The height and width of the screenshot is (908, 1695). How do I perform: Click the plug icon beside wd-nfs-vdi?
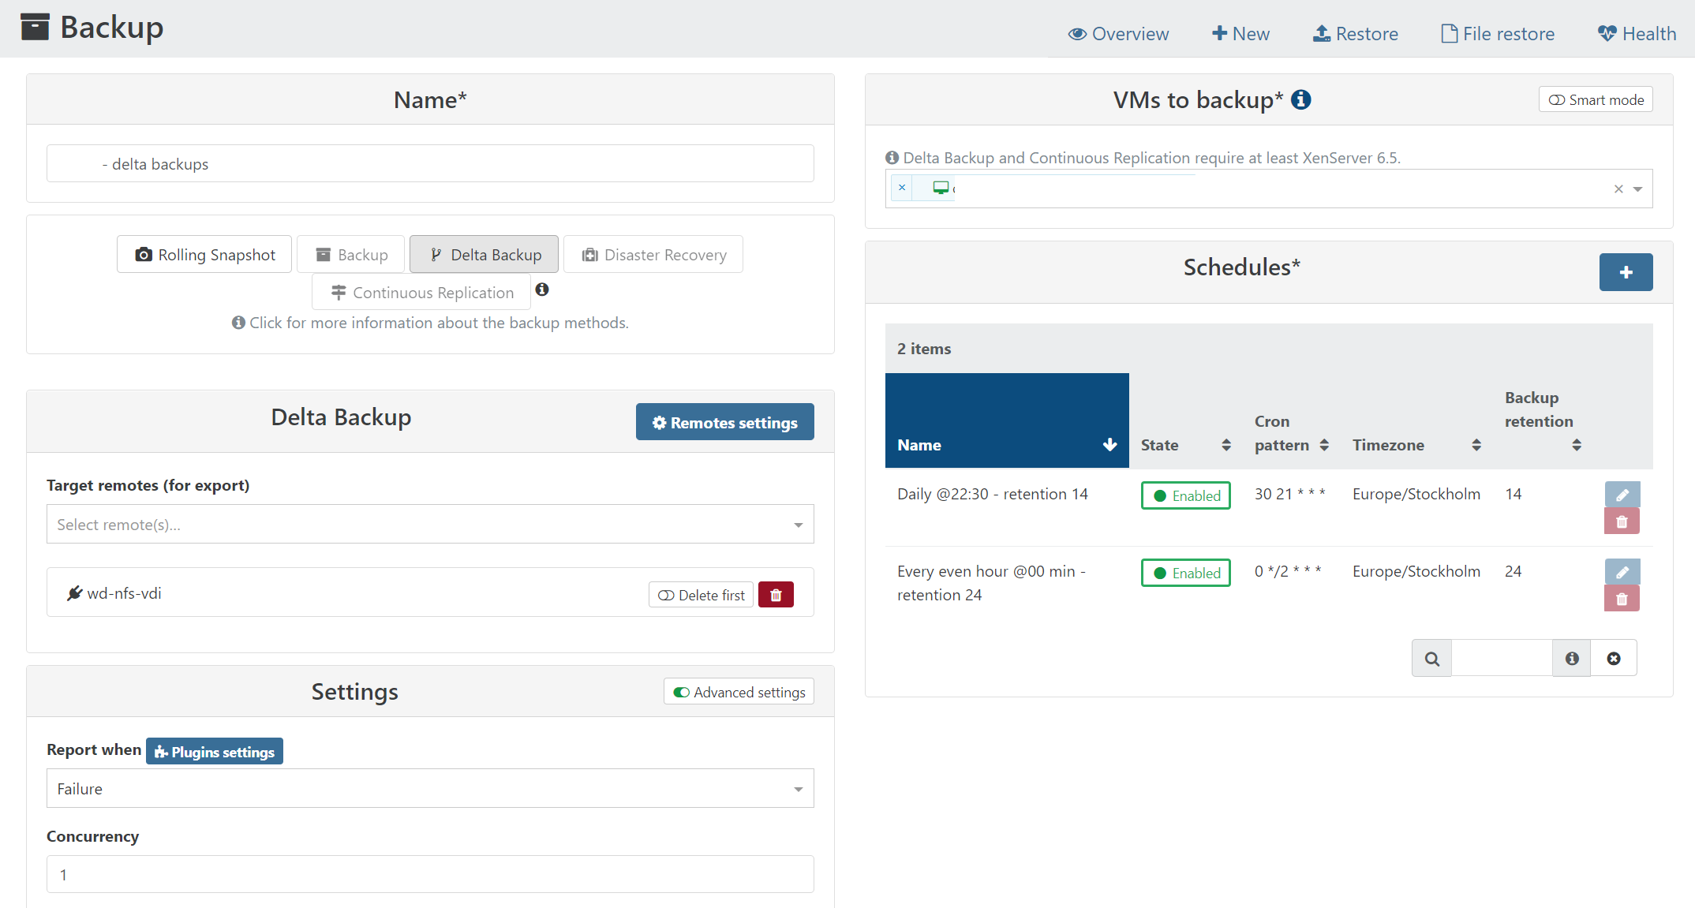[x=75, y=593]
